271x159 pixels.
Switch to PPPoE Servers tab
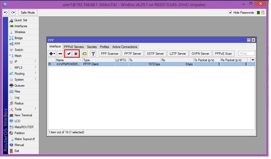click(x=74, y=47)
